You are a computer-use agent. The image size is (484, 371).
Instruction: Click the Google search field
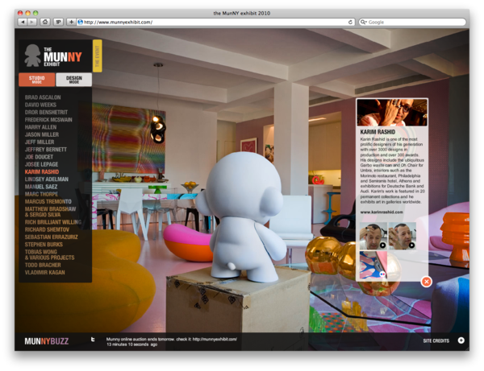[x=412, y=23]
